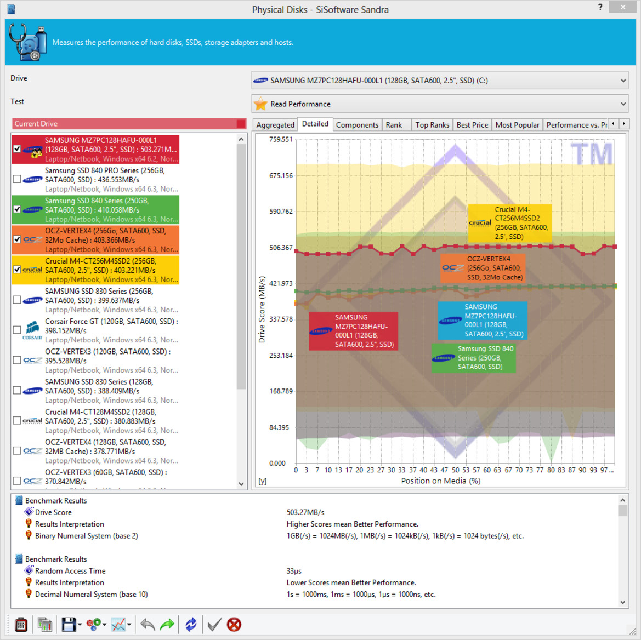Open the Drive selection dropdown

tap(440, 81)
